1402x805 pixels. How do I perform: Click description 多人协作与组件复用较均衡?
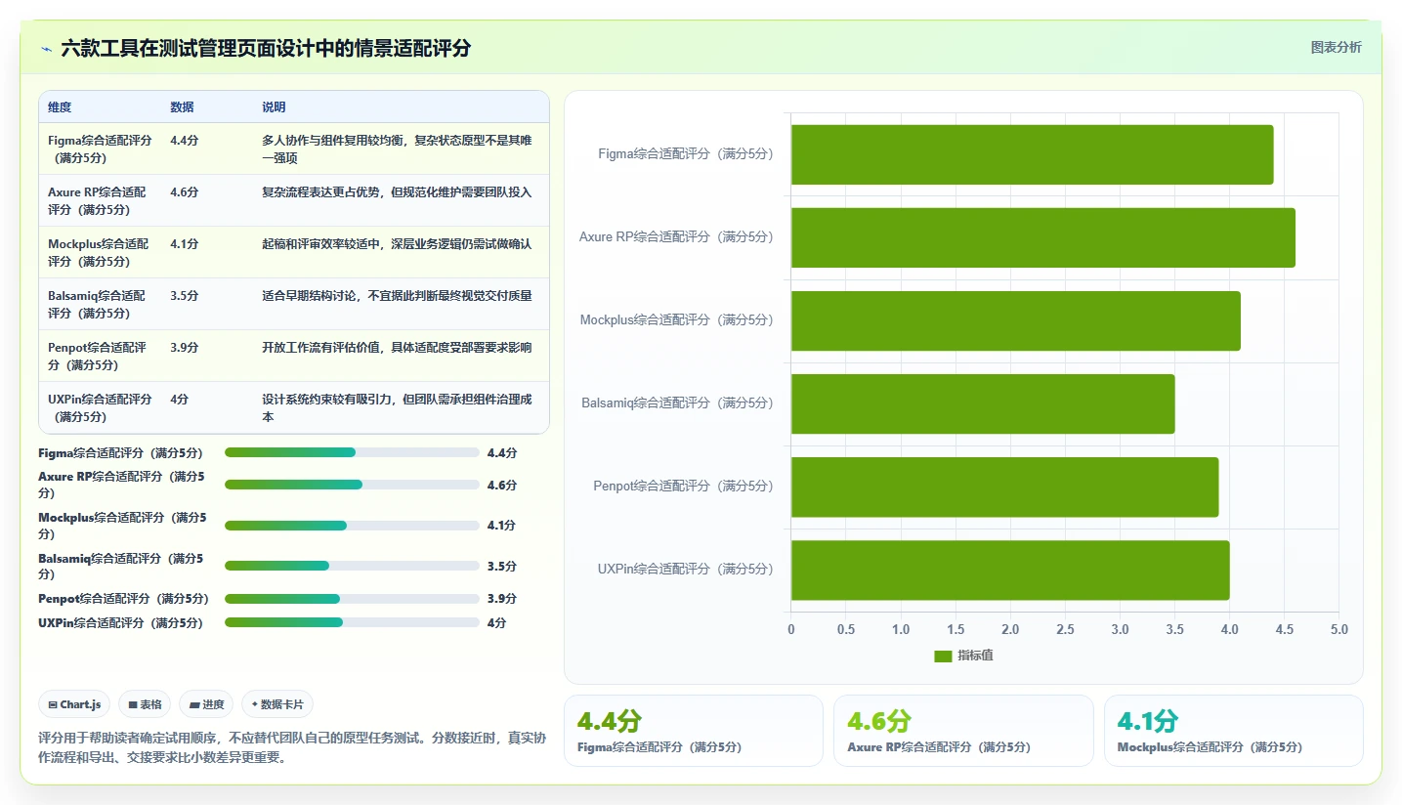397,148
